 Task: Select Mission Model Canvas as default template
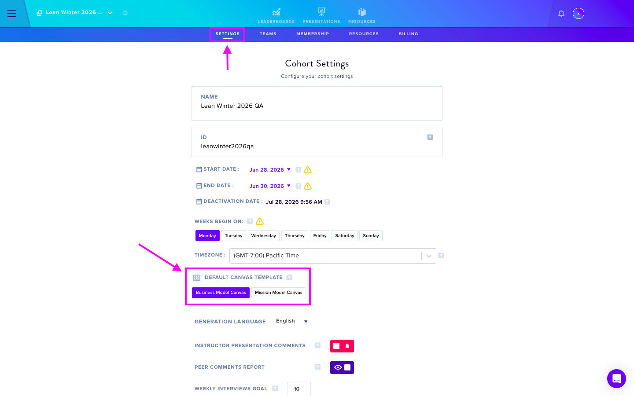(279, 293)
